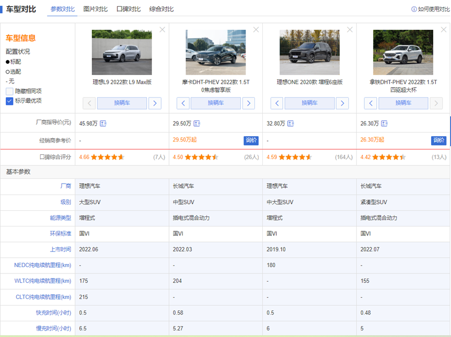Click 询价 button for 摩卡DHT-PHEV
The height and width of the screenshot is (337, 451).
point(251,140)
